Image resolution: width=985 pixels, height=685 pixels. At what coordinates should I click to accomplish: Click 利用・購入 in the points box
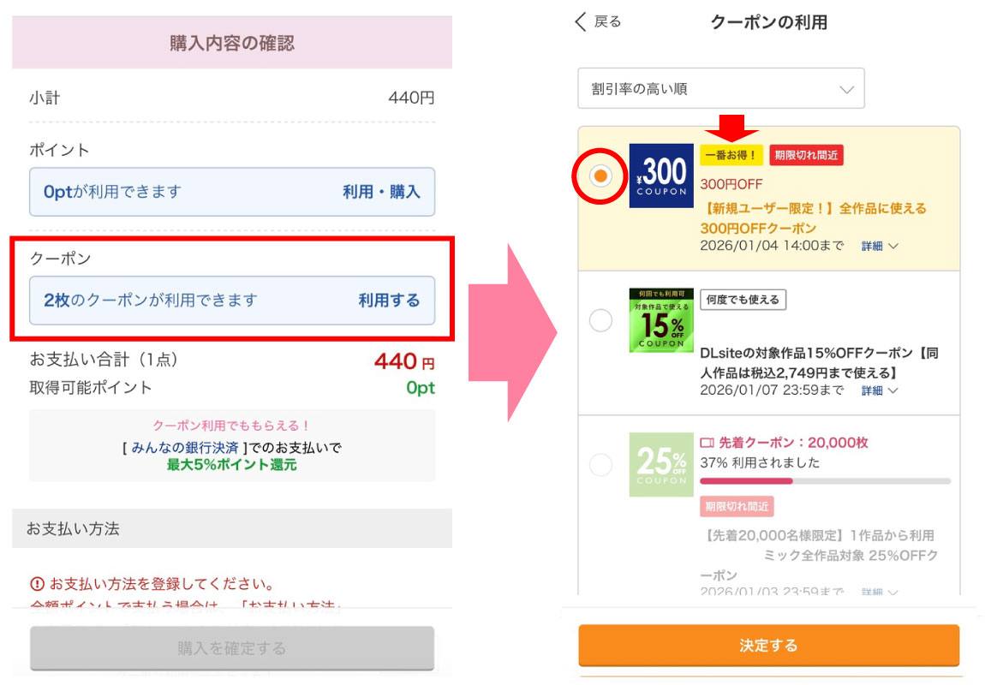[381, 192]
